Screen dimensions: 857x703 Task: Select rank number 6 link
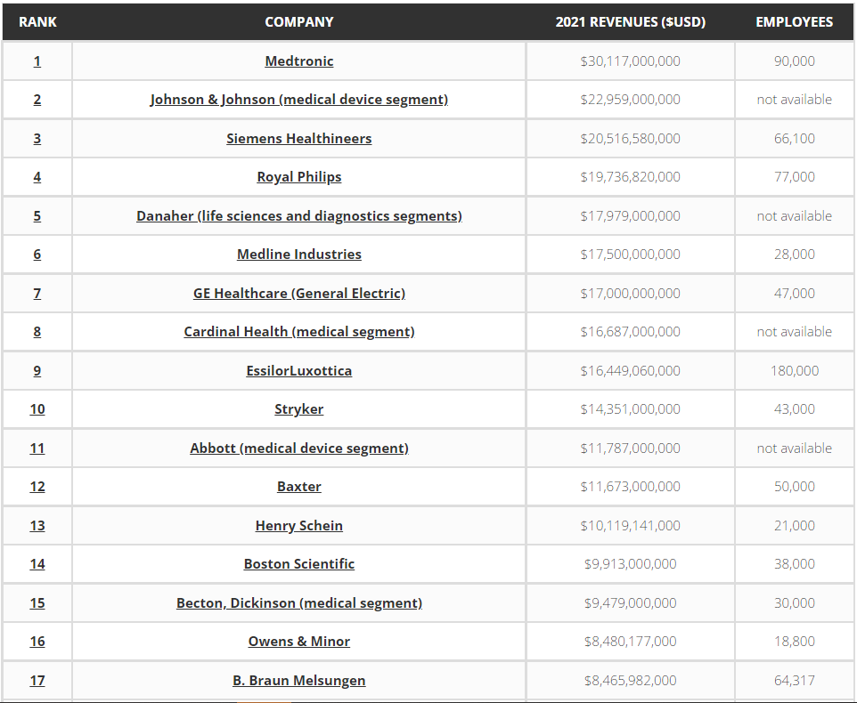point(37,255)
